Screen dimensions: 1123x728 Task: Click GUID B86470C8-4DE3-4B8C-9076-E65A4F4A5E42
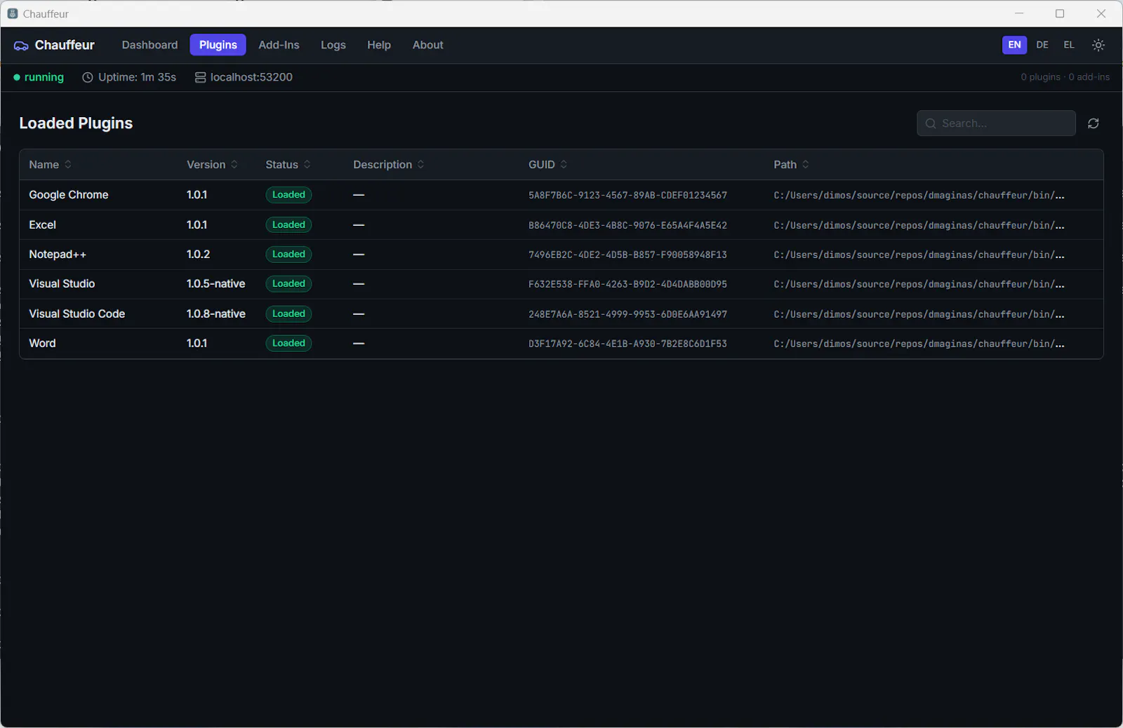click(627, 226)
